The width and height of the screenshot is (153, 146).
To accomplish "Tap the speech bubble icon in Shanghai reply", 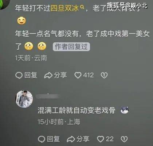I will click(42, 139).
